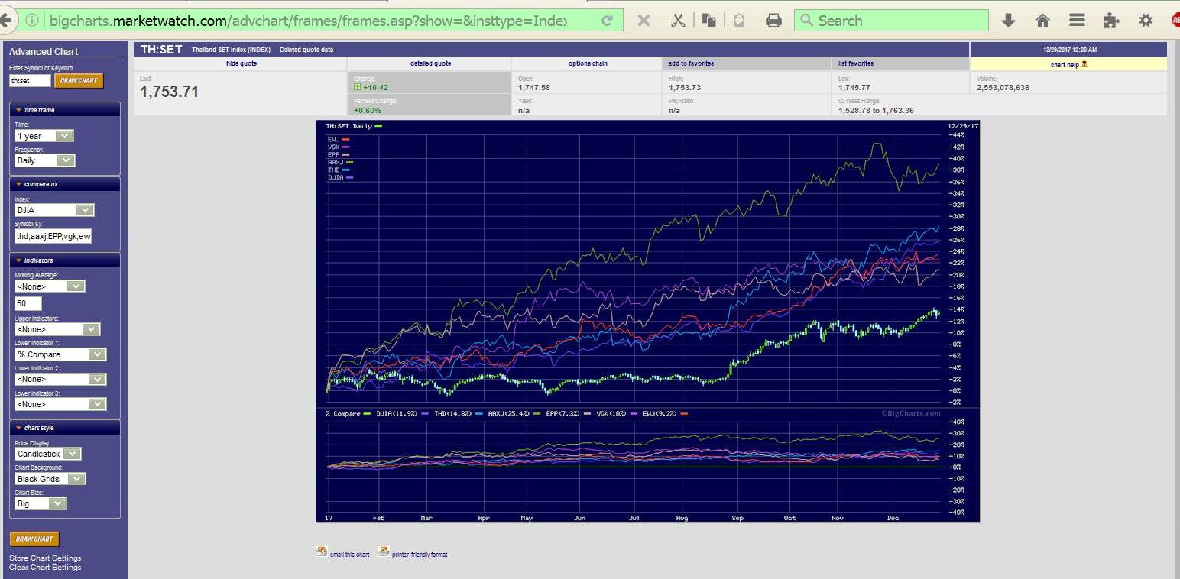Open the Upper Indicators dropdown
The width and height of the screenshot is (1180, 579).
(x=57, y=329)
